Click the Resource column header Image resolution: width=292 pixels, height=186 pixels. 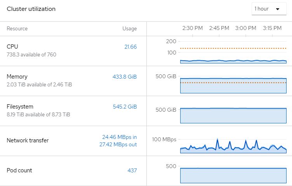click(17, 28)
